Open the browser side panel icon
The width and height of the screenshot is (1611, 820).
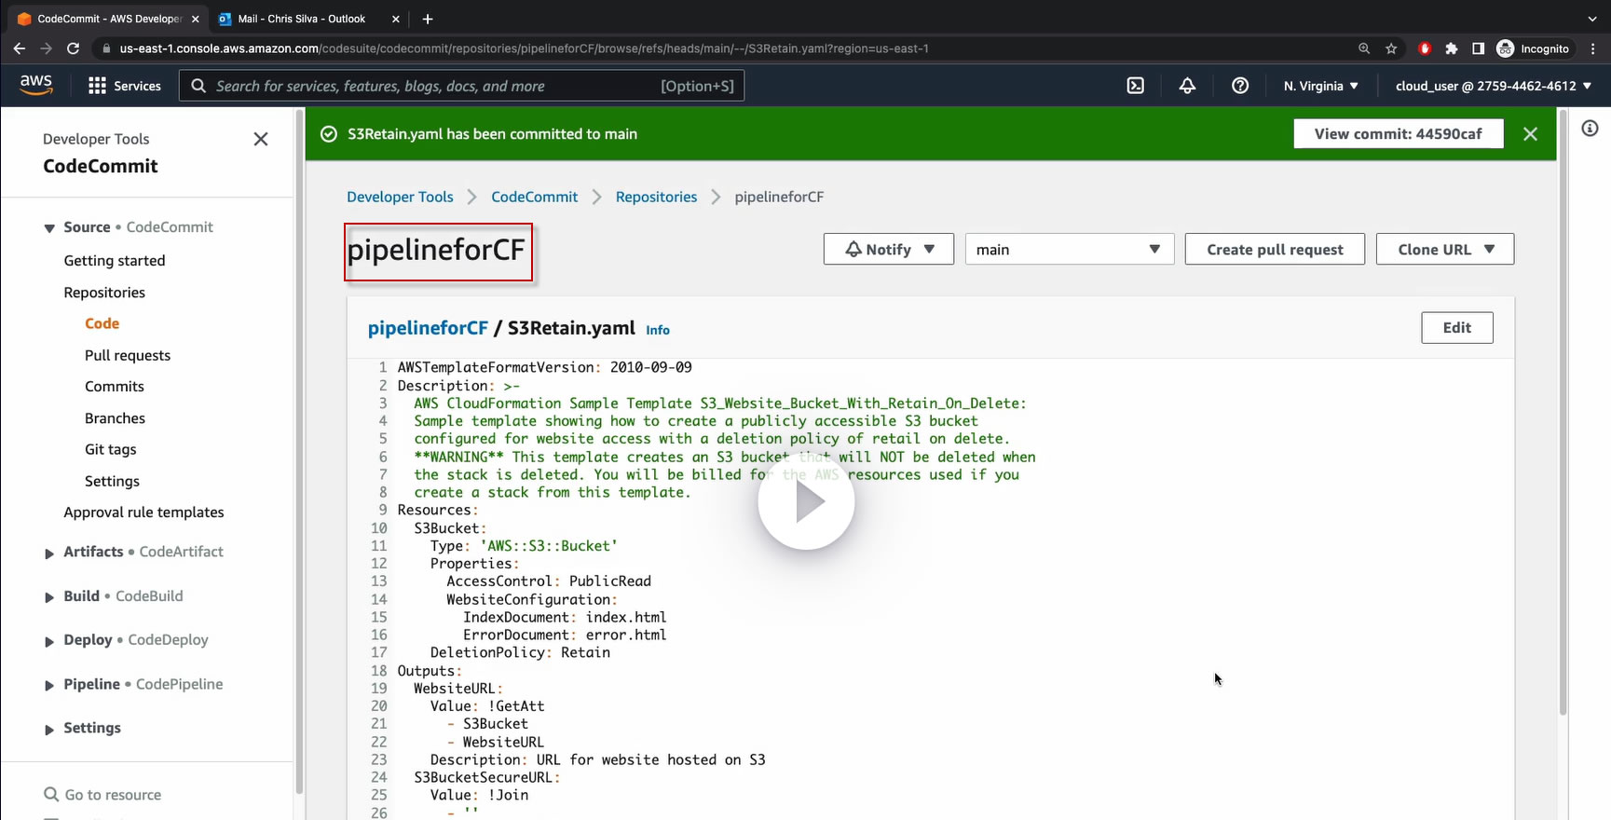coord(1478,48)
